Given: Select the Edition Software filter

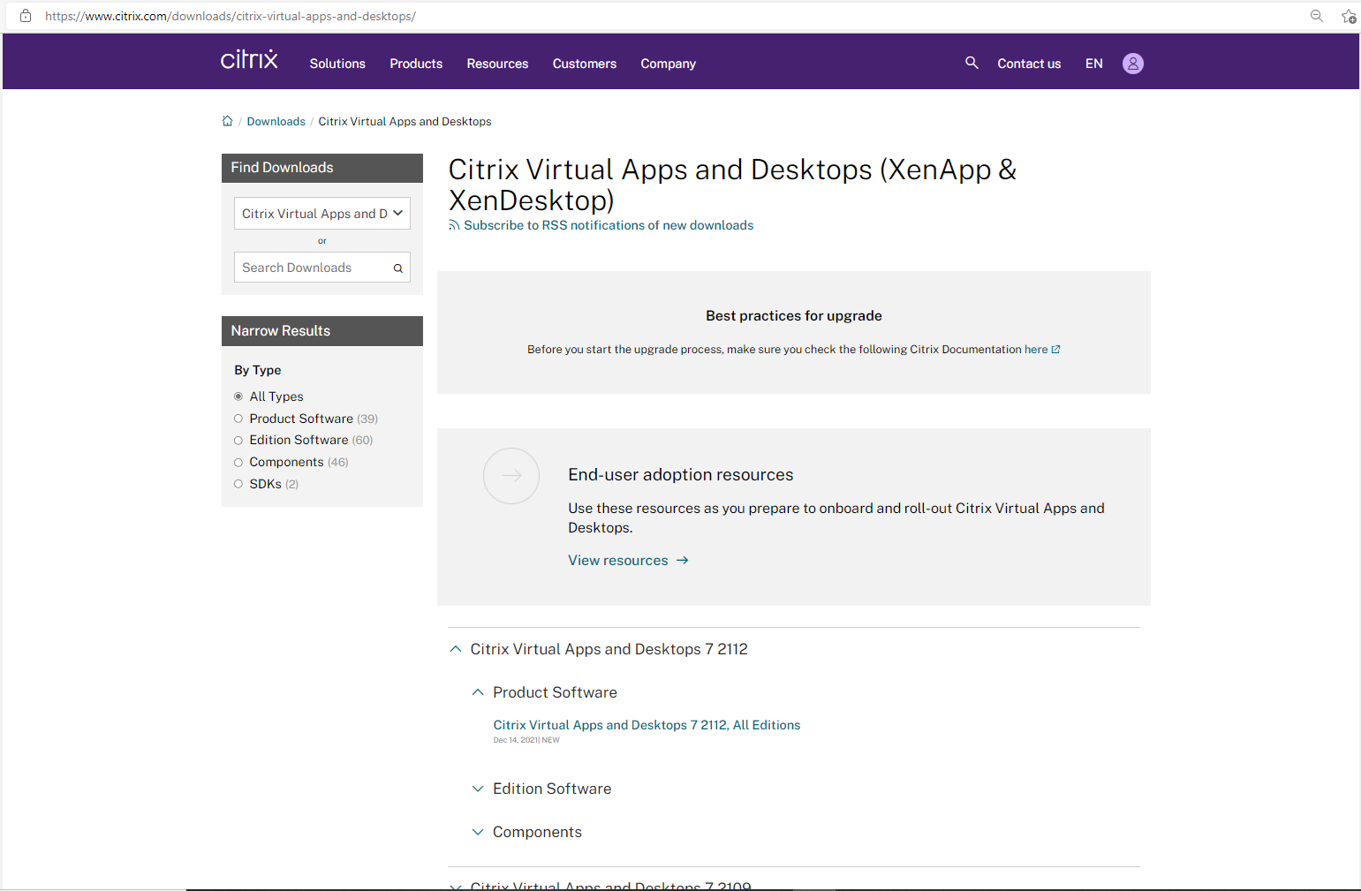Looking at the screenshot, I should (x=238, y=441).
